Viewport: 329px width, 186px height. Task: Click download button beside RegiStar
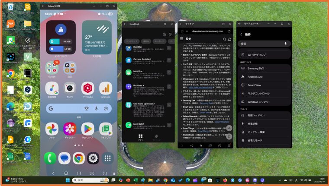169,48
